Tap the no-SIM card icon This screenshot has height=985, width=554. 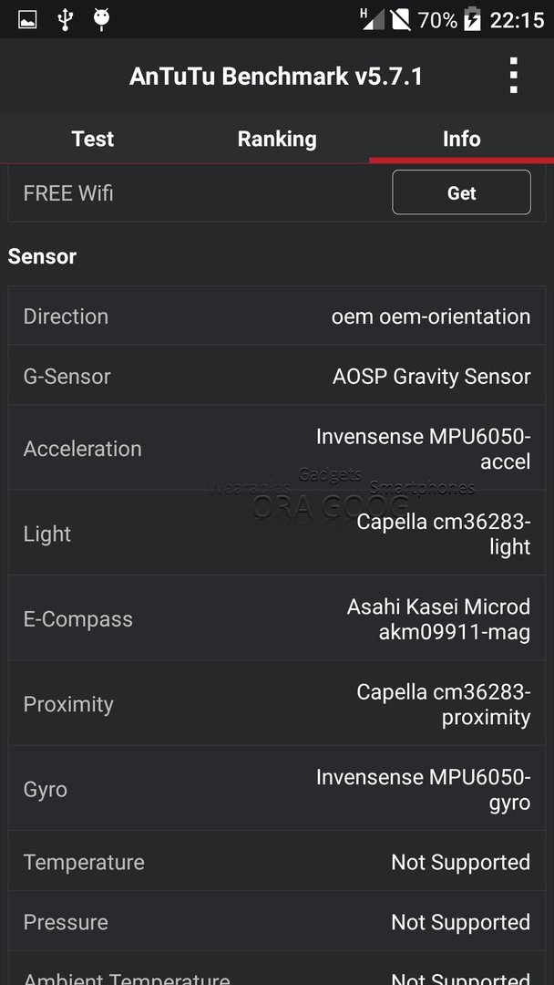400,20
